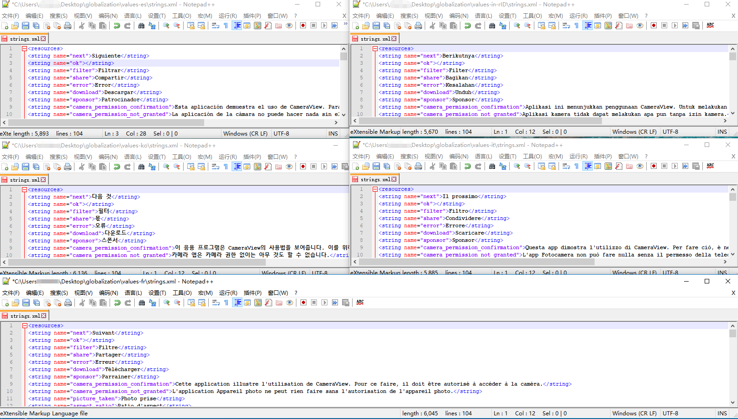Click Save Macro icon in values-it window

pos(696,166)
